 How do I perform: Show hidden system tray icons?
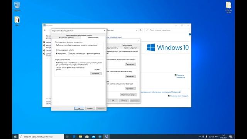pyautogui.click(x=200, y=137)
